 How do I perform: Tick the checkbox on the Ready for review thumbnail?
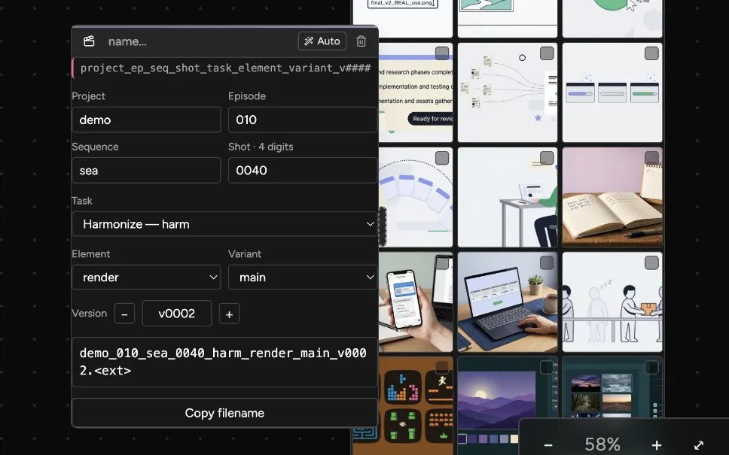(x=442, y=53)
